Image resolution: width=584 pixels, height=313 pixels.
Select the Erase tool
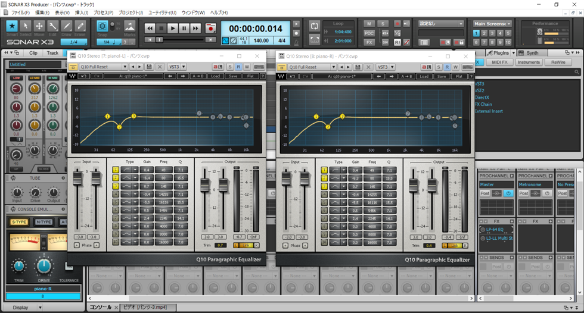[80, 26]
